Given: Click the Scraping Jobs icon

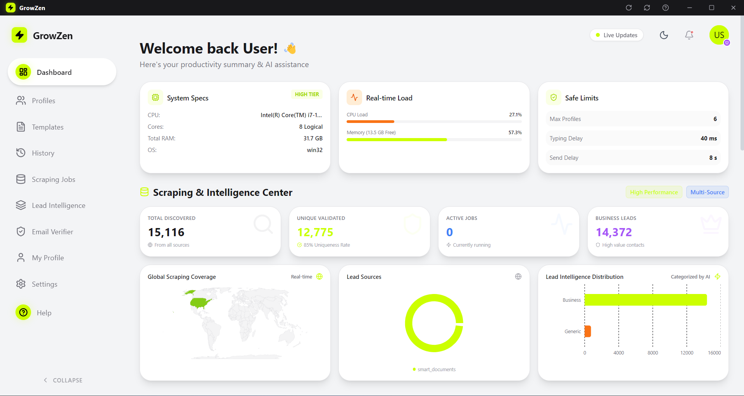Looking at the screenshot, I should point(21,179).
